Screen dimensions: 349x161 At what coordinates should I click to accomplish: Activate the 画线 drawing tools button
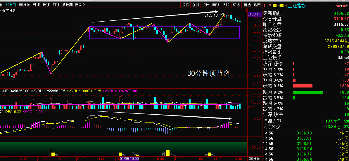(216, 4)
